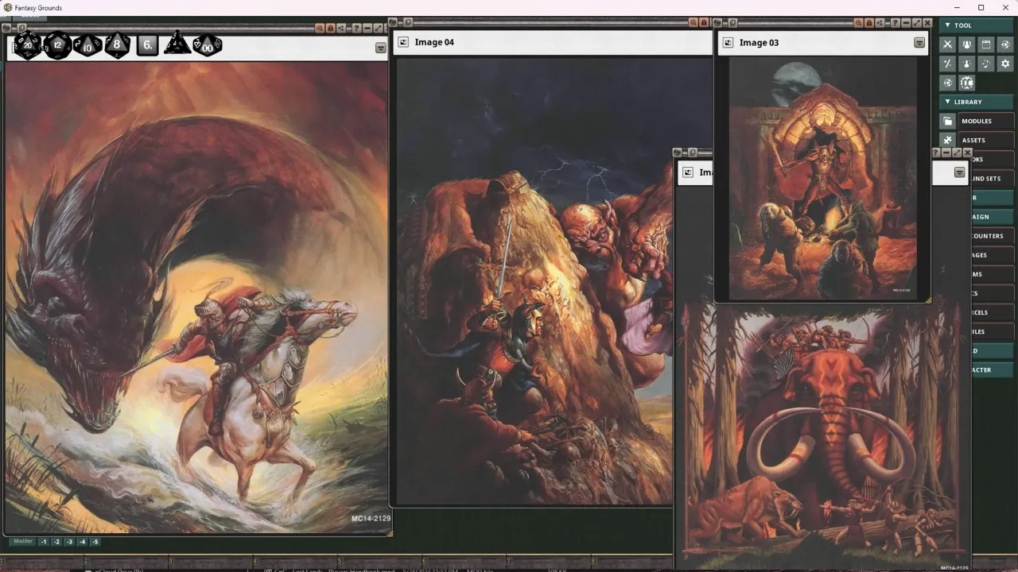Click the zoom icon on the dragon image window
The width and height of the screenshot is (1018, 572).
point(320,29)
